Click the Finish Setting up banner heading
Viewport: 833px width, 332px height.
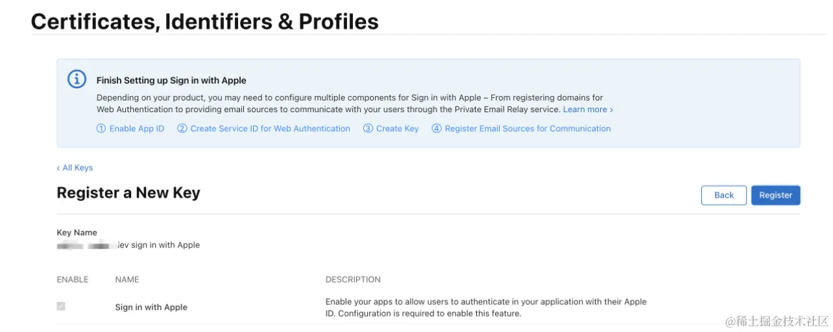(x=171, y=80)
